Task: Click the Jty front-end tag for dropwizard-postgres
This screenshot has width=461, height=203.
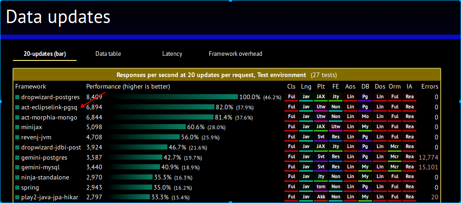Action: [336, 97]
